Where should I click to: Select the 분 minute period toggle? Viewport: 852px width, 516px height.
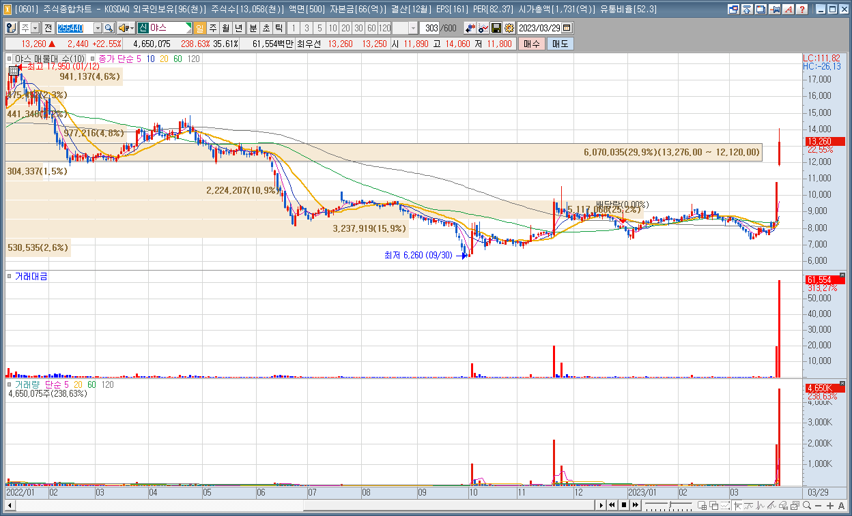[x=253, y=28]
